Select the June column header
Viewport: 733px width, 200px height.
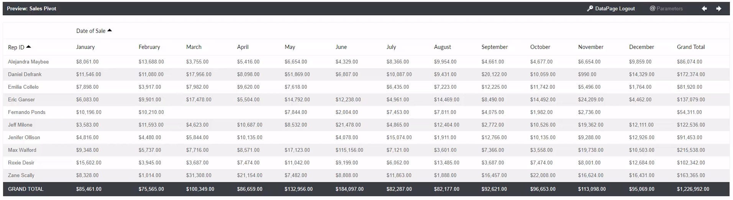pos(341,47)
